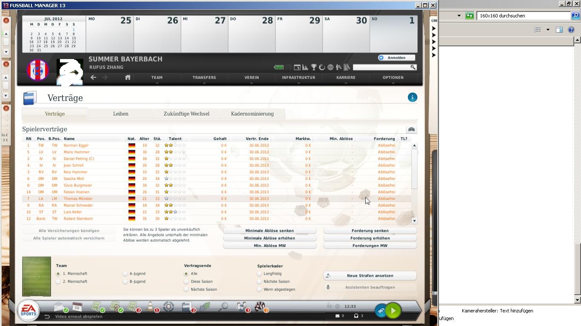Image resolution: width=581 pixels, height=326 pixels.
Task: Open the trophy icon in top toolbar
Action: [314, 67]
